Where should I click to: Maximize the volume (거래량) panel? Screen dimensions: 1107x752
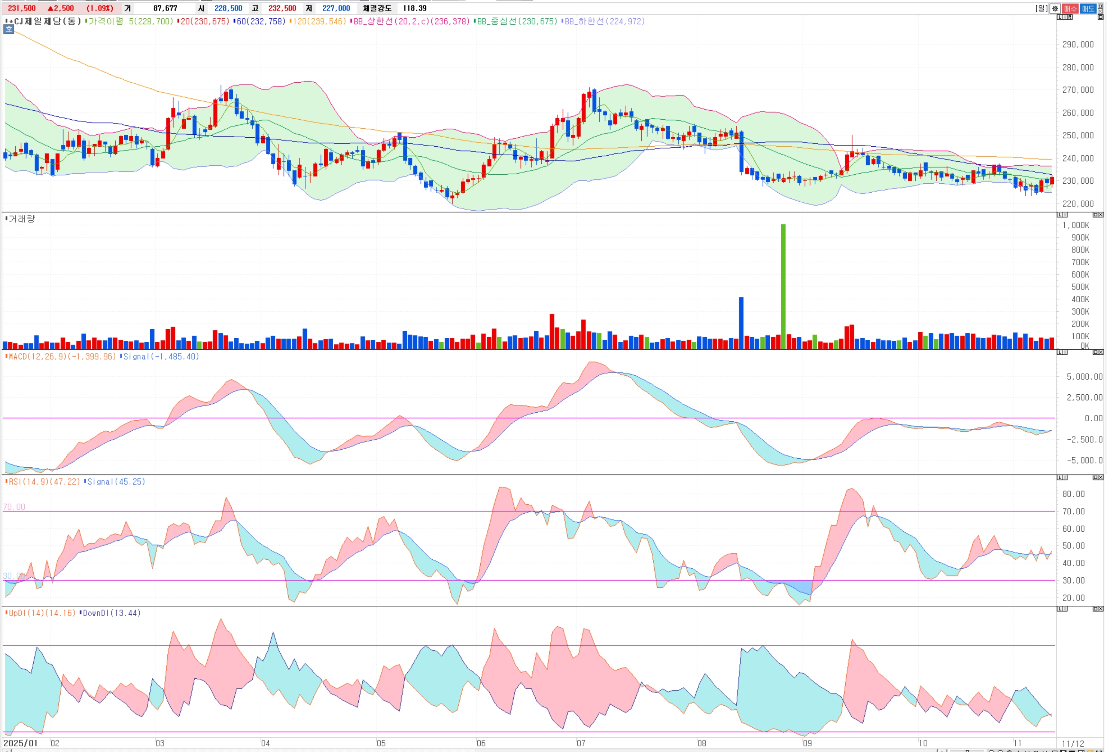click(x=1095, y=215)
